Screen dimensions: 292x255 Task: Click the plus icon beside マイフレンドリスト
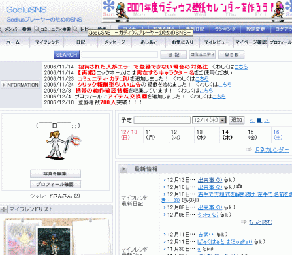pos(4,209)
